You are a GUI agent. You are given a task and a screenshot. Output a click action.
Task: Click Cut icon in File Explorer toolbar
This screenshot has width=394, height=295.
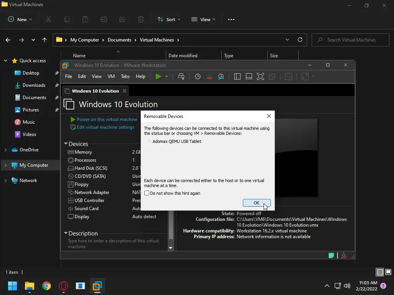coord(48,19)
